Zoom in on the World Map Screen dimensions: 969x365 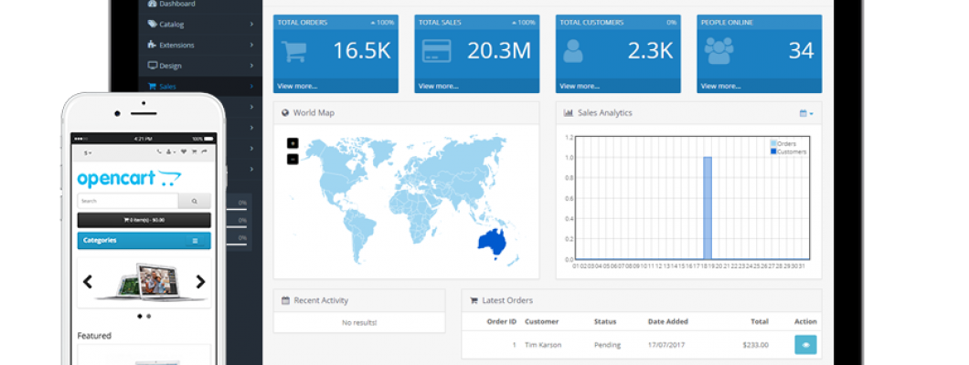tap(293, 143)
